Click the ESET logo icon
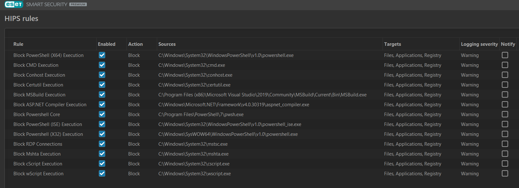Image resolution: width=519 pixels, height=188 pixels. [14, 4]
